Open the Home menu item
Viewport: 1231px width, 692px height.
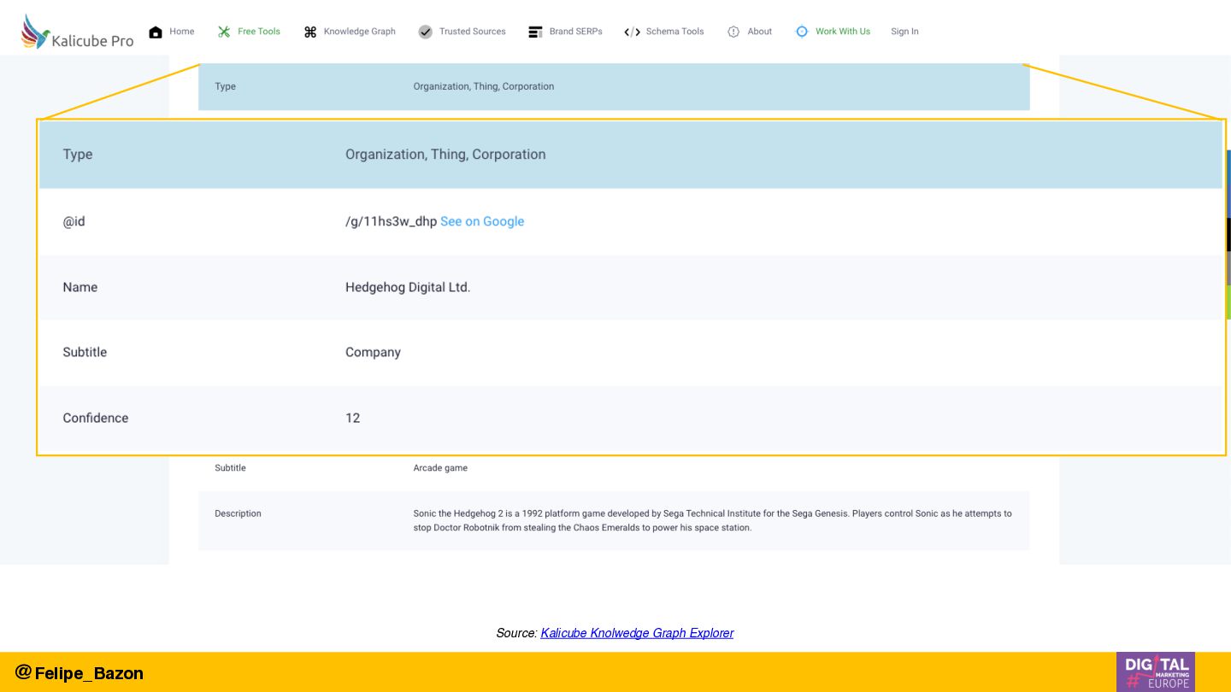[181, 32]
